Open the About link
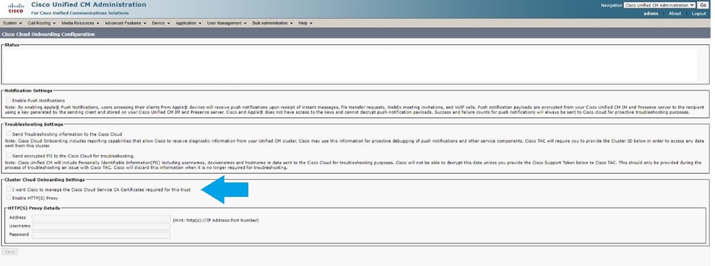Viewport: 715px width, 266px height. tap(675, 13)
